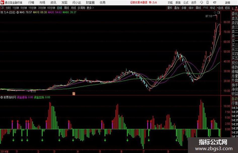Toggle the right side panel icon
Screen dimensions: 238x153
click(219, 12)
